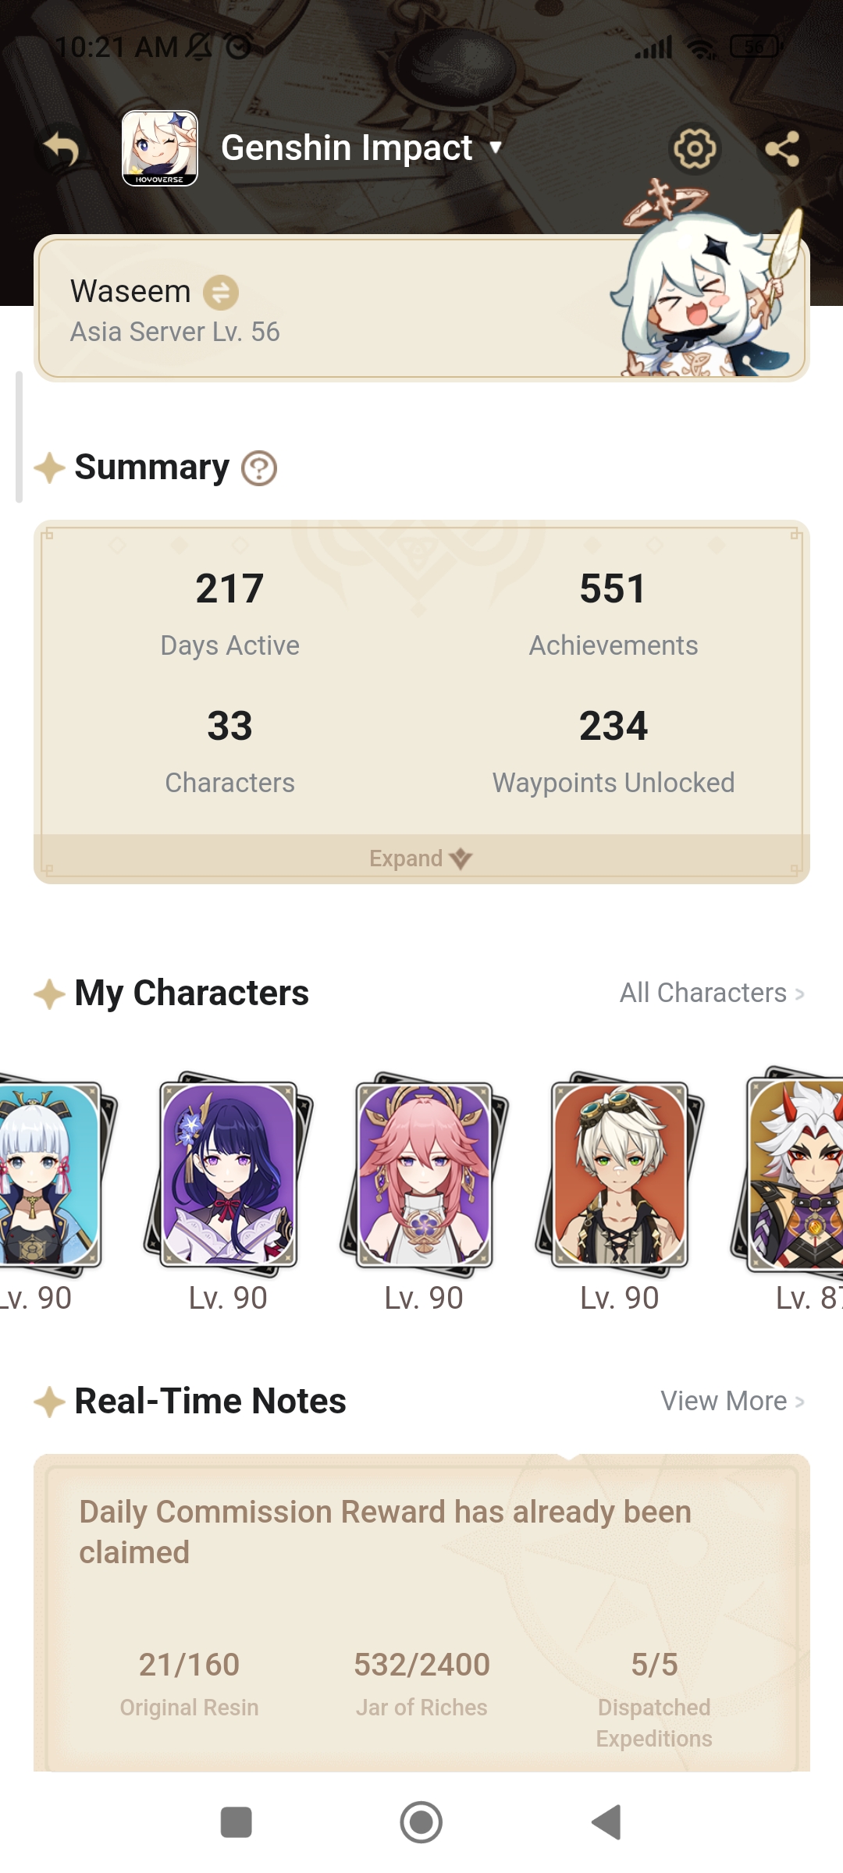843x1873 pixels.
Task: Open View More for Real-Time Notes
Action: pyautogui.click(x=732, y=1401)
